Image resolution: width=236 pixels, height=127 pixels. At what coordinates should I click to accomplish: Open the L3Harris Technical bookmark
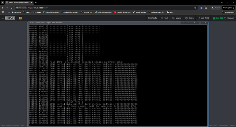click(x=122, y=12)
